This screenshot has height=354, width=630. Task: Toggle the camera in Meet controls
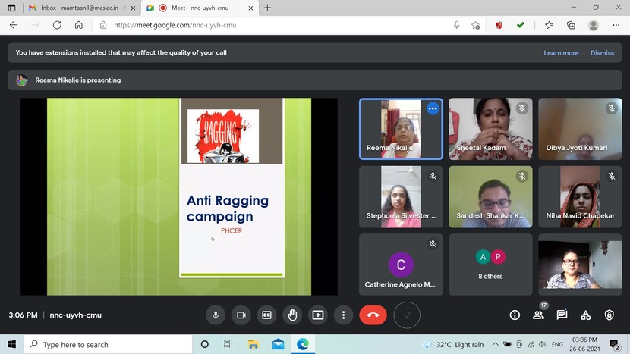pos(241,315)
